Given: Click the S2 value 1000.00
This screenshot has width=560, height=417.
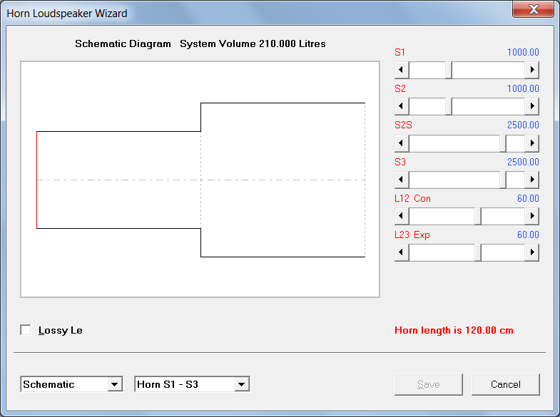Looking at the screenshot, I should tap(523, 89).
